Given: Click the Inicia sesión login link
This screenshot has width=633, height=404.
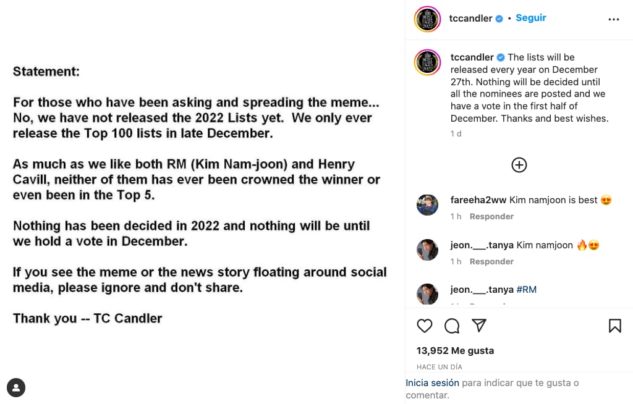Looking at the screenshot, I should (432, 383).
